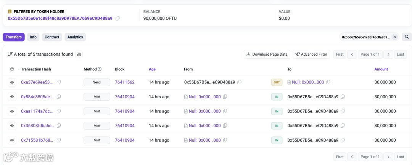Clear the 0x55d67b5e0e1c88f48c8a9d9 filter chip
The height and width of the screenshot is (165, 412).
(x=394, y=37)
